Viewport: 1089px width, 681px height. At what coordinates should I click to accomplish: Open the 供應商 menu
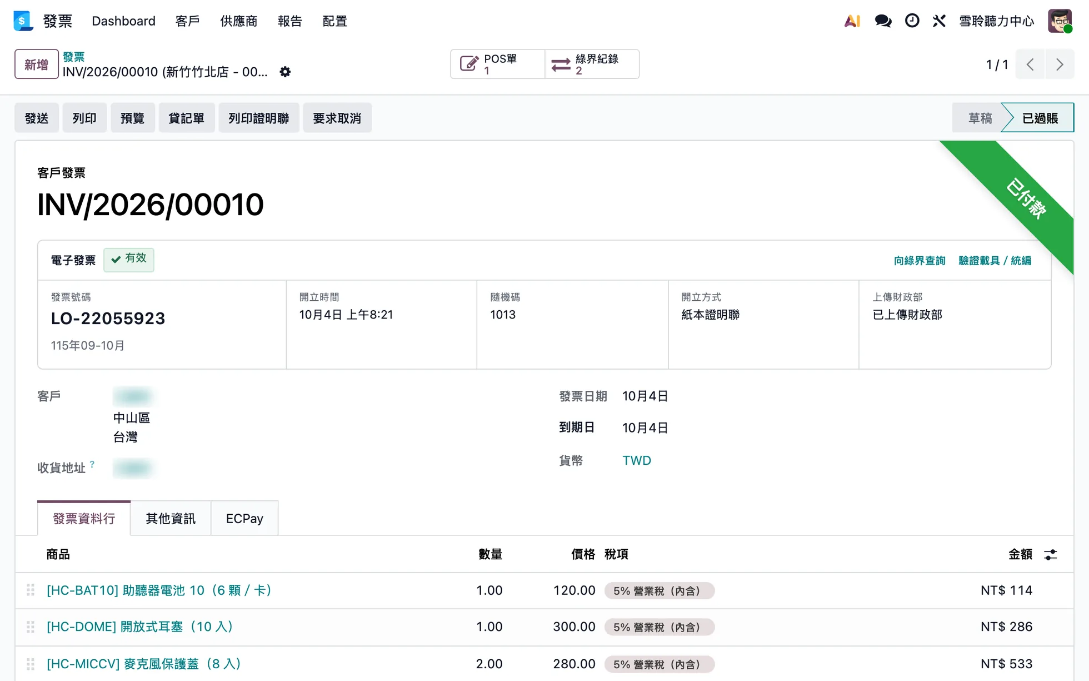pos(239,21)
